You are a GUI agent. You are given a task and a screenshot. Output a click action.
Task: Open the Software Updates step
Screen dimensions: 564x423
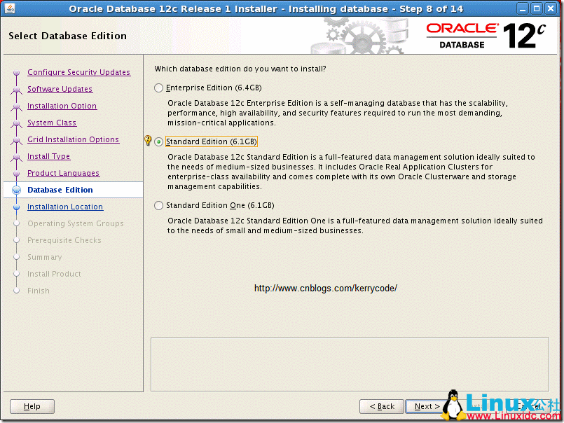[x=60, y=89]
